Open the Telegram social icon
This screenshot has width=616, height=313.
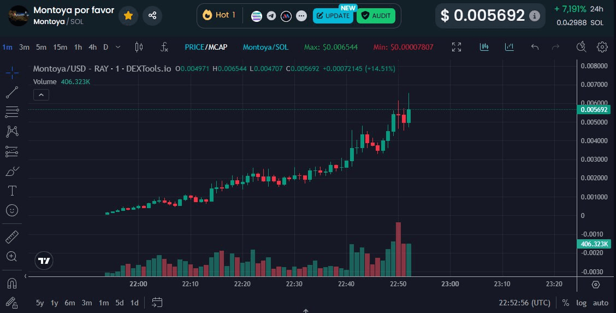click(271, 16)
